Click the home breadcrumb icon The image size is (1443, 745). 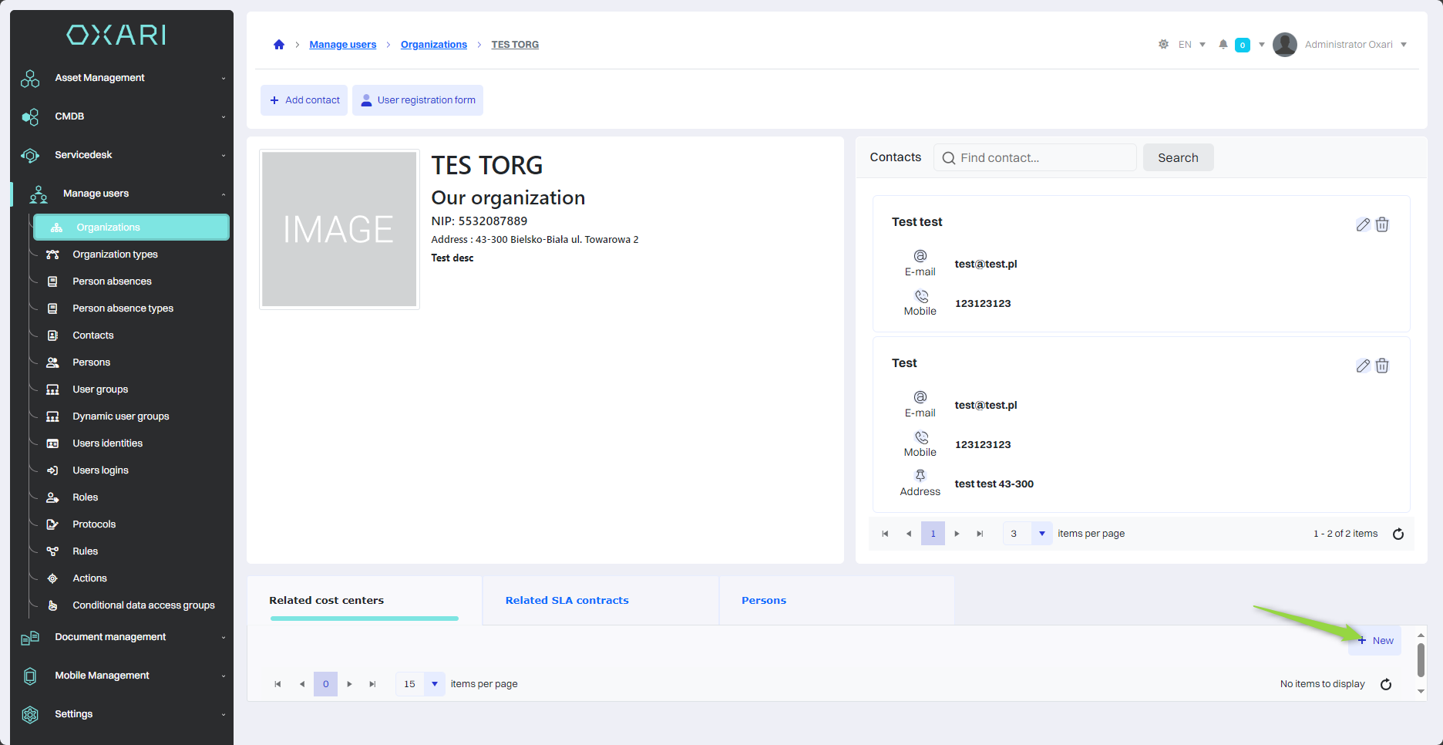click(279, 45)
